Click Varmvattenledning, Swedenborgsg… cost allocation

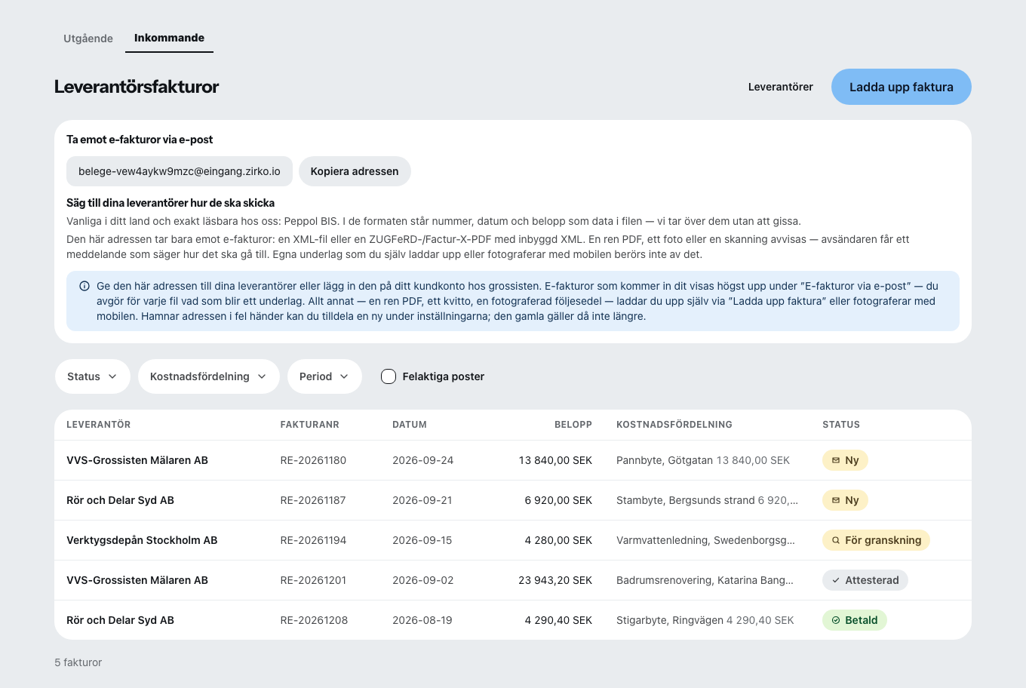point(705,540)
